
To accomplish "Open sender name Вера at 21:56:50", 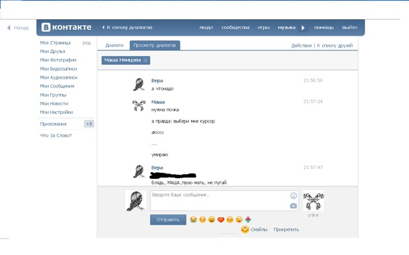I will tap(157, 81).
